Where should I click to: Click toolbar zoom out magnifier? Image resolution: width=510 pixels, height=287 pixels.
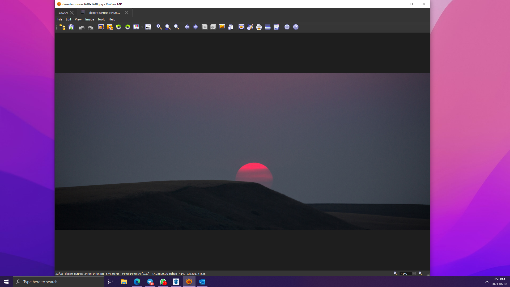[177, 27]
